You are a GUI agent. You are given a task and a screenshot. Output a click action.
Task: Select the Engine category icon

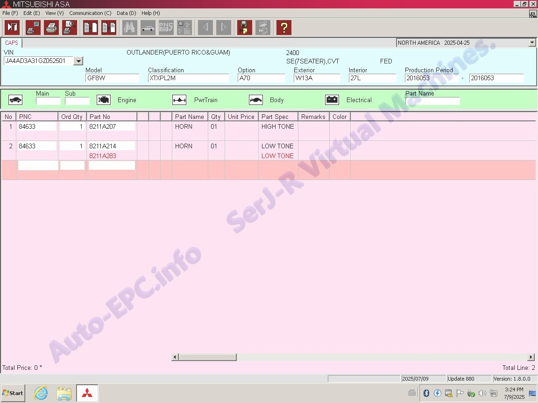[104, 100]
